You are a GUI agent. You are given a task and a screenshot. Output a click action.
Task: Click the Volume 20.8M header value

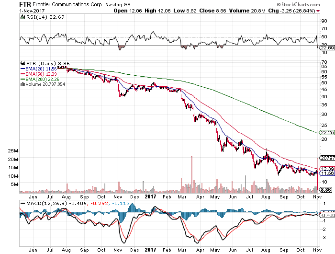coord(247,11)
